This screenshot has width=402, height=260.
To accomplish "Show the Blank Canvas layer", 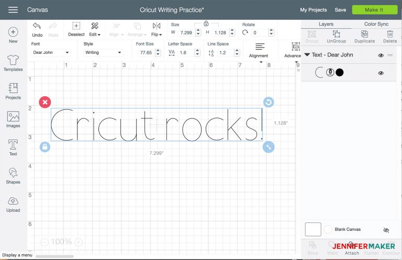I will point(386,230).
